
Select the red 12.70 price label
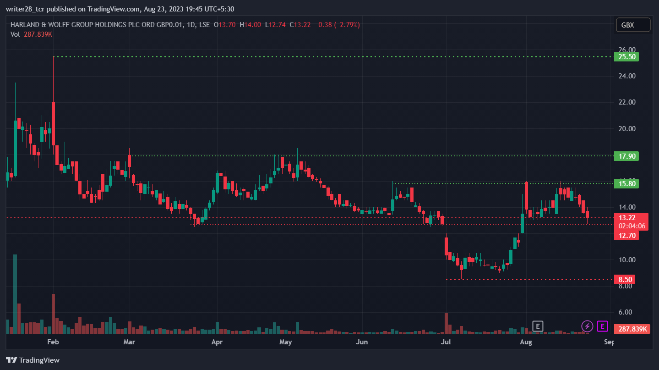coord(627,236)
